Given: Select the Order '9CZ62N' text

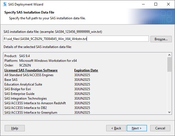Looking at the screenshot, I should (25, 65).
